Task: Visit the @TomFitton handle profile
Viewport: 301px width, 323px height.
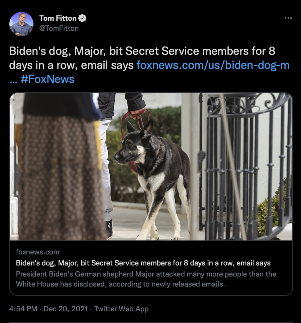Action: point(59,28)
